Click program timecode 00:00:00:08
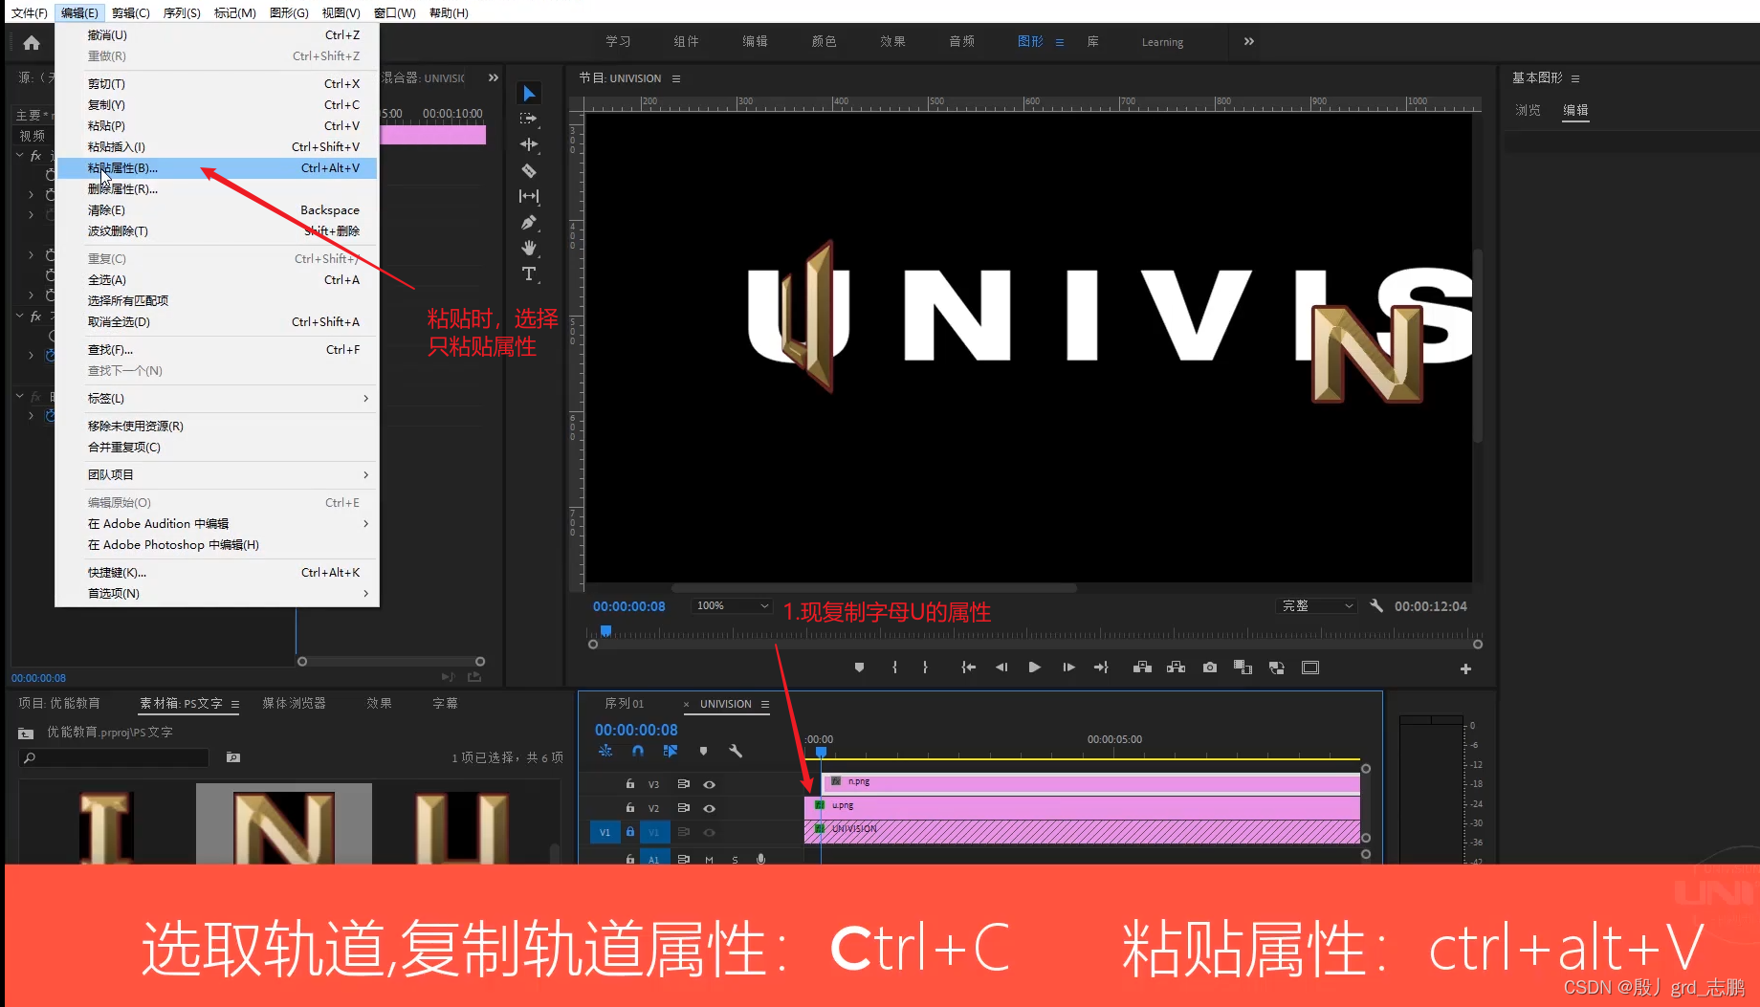This screenshot has width=1760, height=1007. [x=628, y=605]
